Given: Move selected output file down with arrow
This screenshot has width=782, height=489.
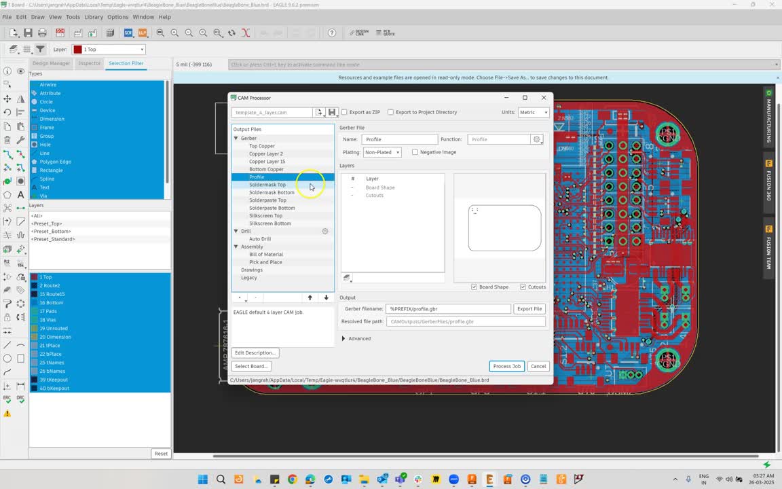Looking at the screenshot, I should [x=326, y=297].
